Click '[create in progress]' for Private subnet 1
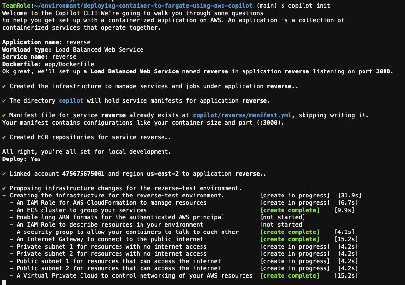Image resolution: width=405 pixels, height=285 pixels. pyautogui.click(x=295, y=247)
